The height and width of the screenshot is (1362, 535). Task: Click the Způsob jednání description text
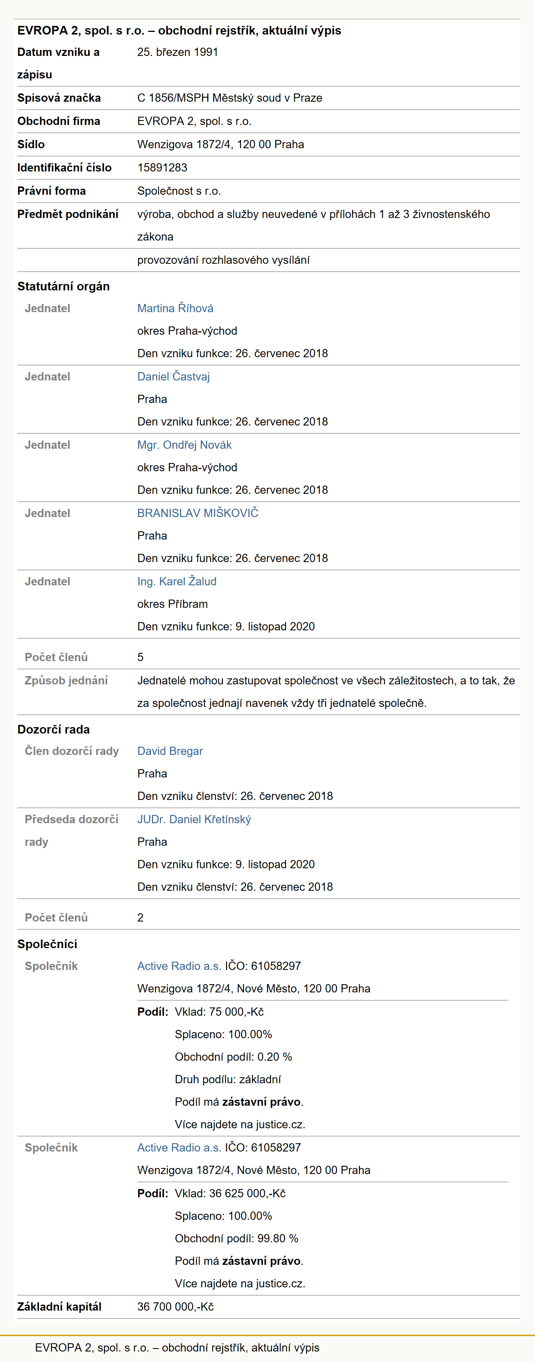click(326, 692)
